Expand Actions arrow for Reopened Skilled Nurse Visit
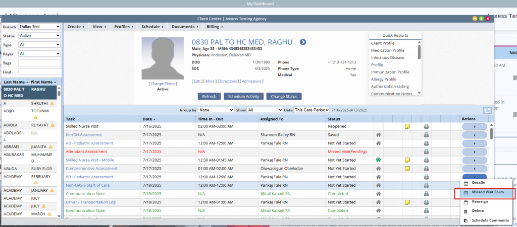The height and width of the screenshot is (227, 517). [475, 127]
